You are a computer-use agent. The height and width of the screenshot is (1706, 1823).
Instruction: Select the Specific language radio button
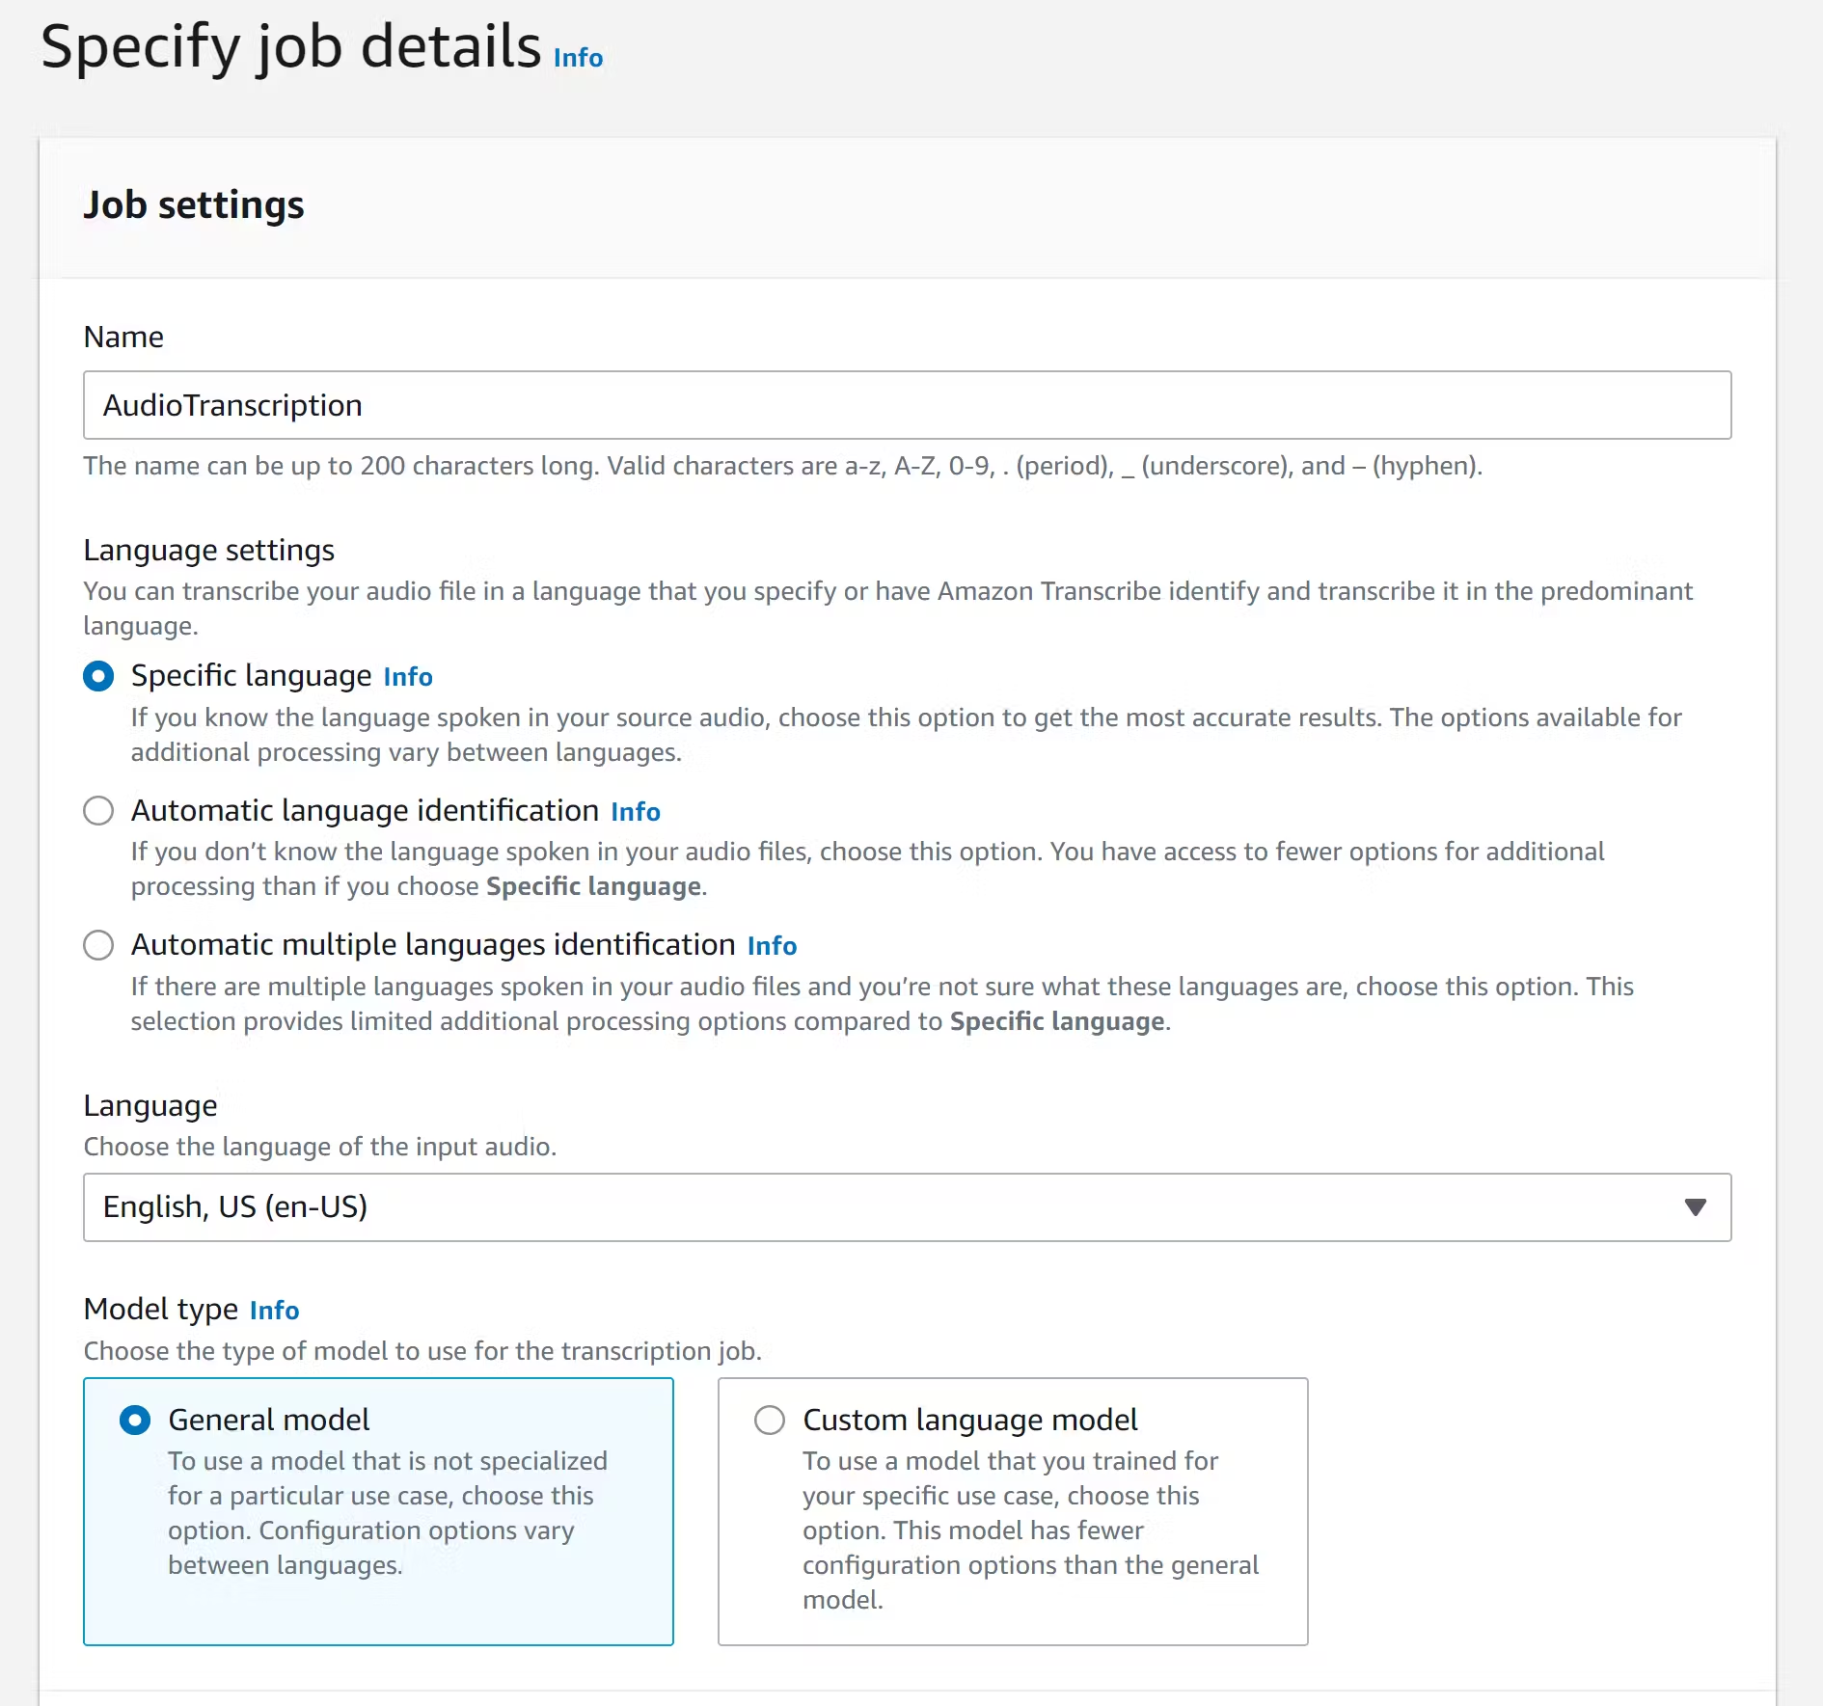(98, 676)
